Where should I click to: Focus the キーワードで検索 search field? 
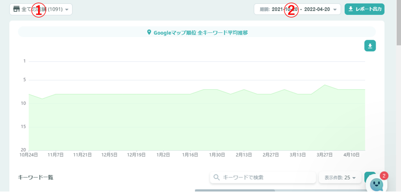[263, 177]
